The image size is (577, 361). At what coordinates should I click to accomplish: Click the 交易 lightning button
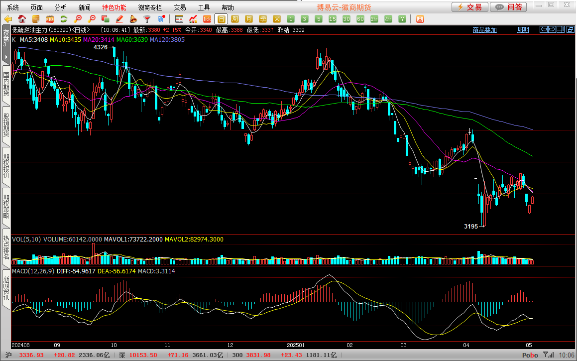coord(470,7)
